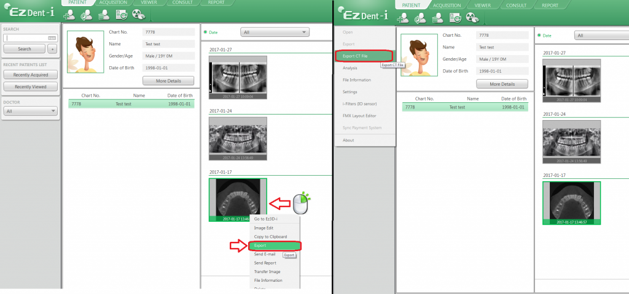Click the delete patient trash icon in left window
Viewport: 629px width, 294px height.
pyautogui.click(x=103, y=15)
